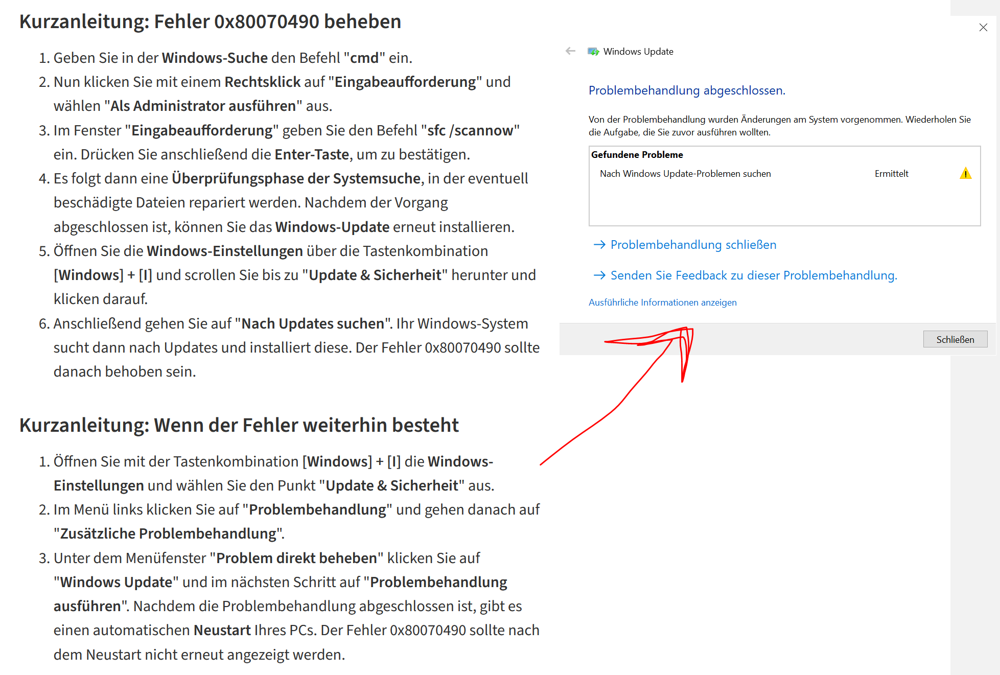
Task: Click arrow icon beside 'Senden Sie Feedback'
Action: tap(599, 275)
